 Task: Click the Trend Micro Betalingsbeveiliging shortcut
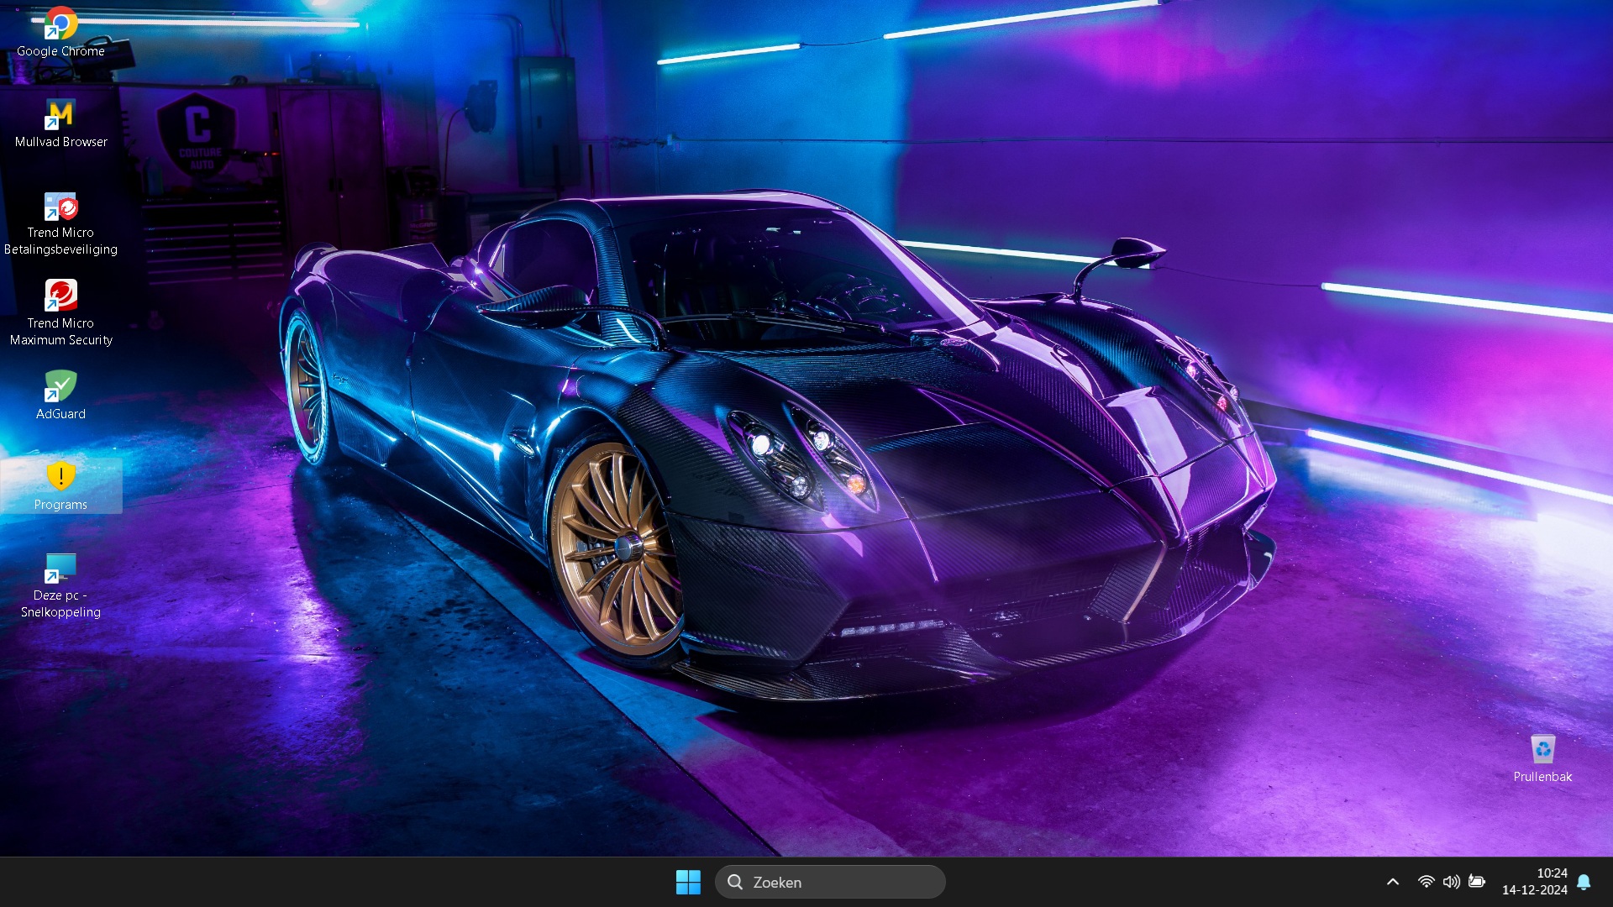click(60, 206)
